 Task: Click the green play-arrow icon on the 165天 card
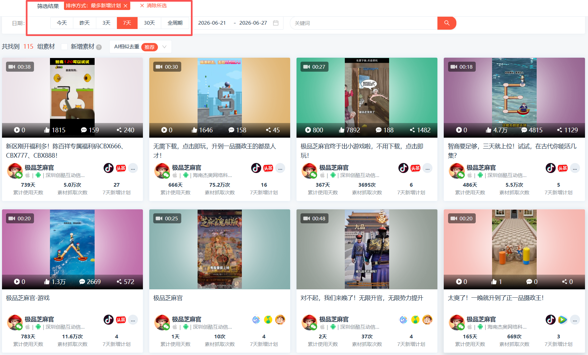pos(563,320)
